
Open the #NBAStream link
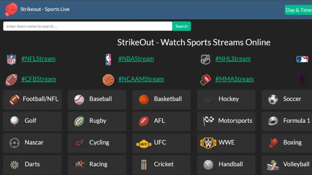point(136,59)
